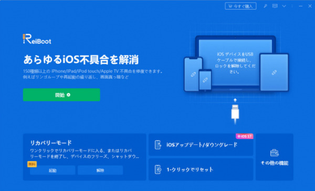Click 起動 to enter recovery mode
The height and width of the screenshot is (191, 315).
[x=52, y=170]
